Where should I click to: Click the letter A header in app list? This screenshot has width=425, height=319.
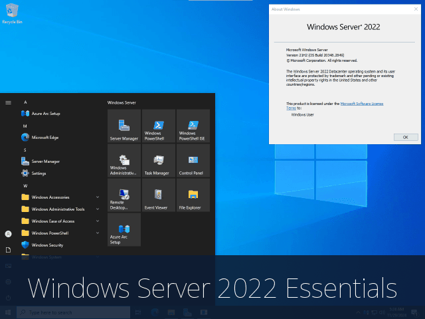tap(25, 102)
